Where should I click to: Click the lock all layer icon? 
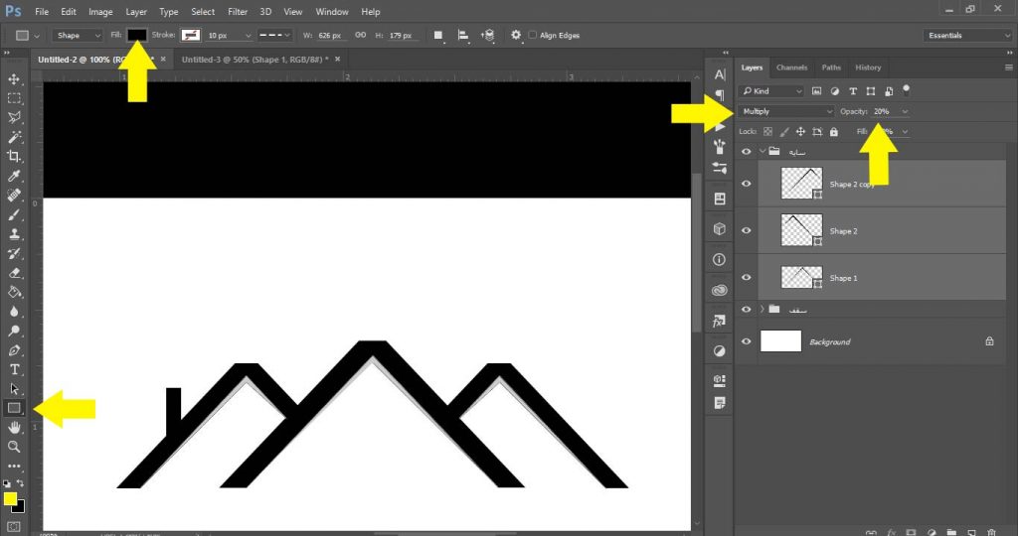(832, 131)
